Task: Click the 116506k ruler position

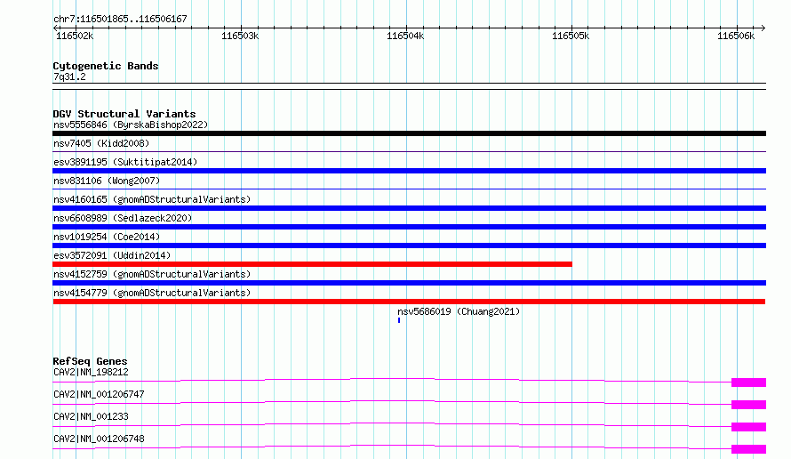Action: (x=736, y=36)
